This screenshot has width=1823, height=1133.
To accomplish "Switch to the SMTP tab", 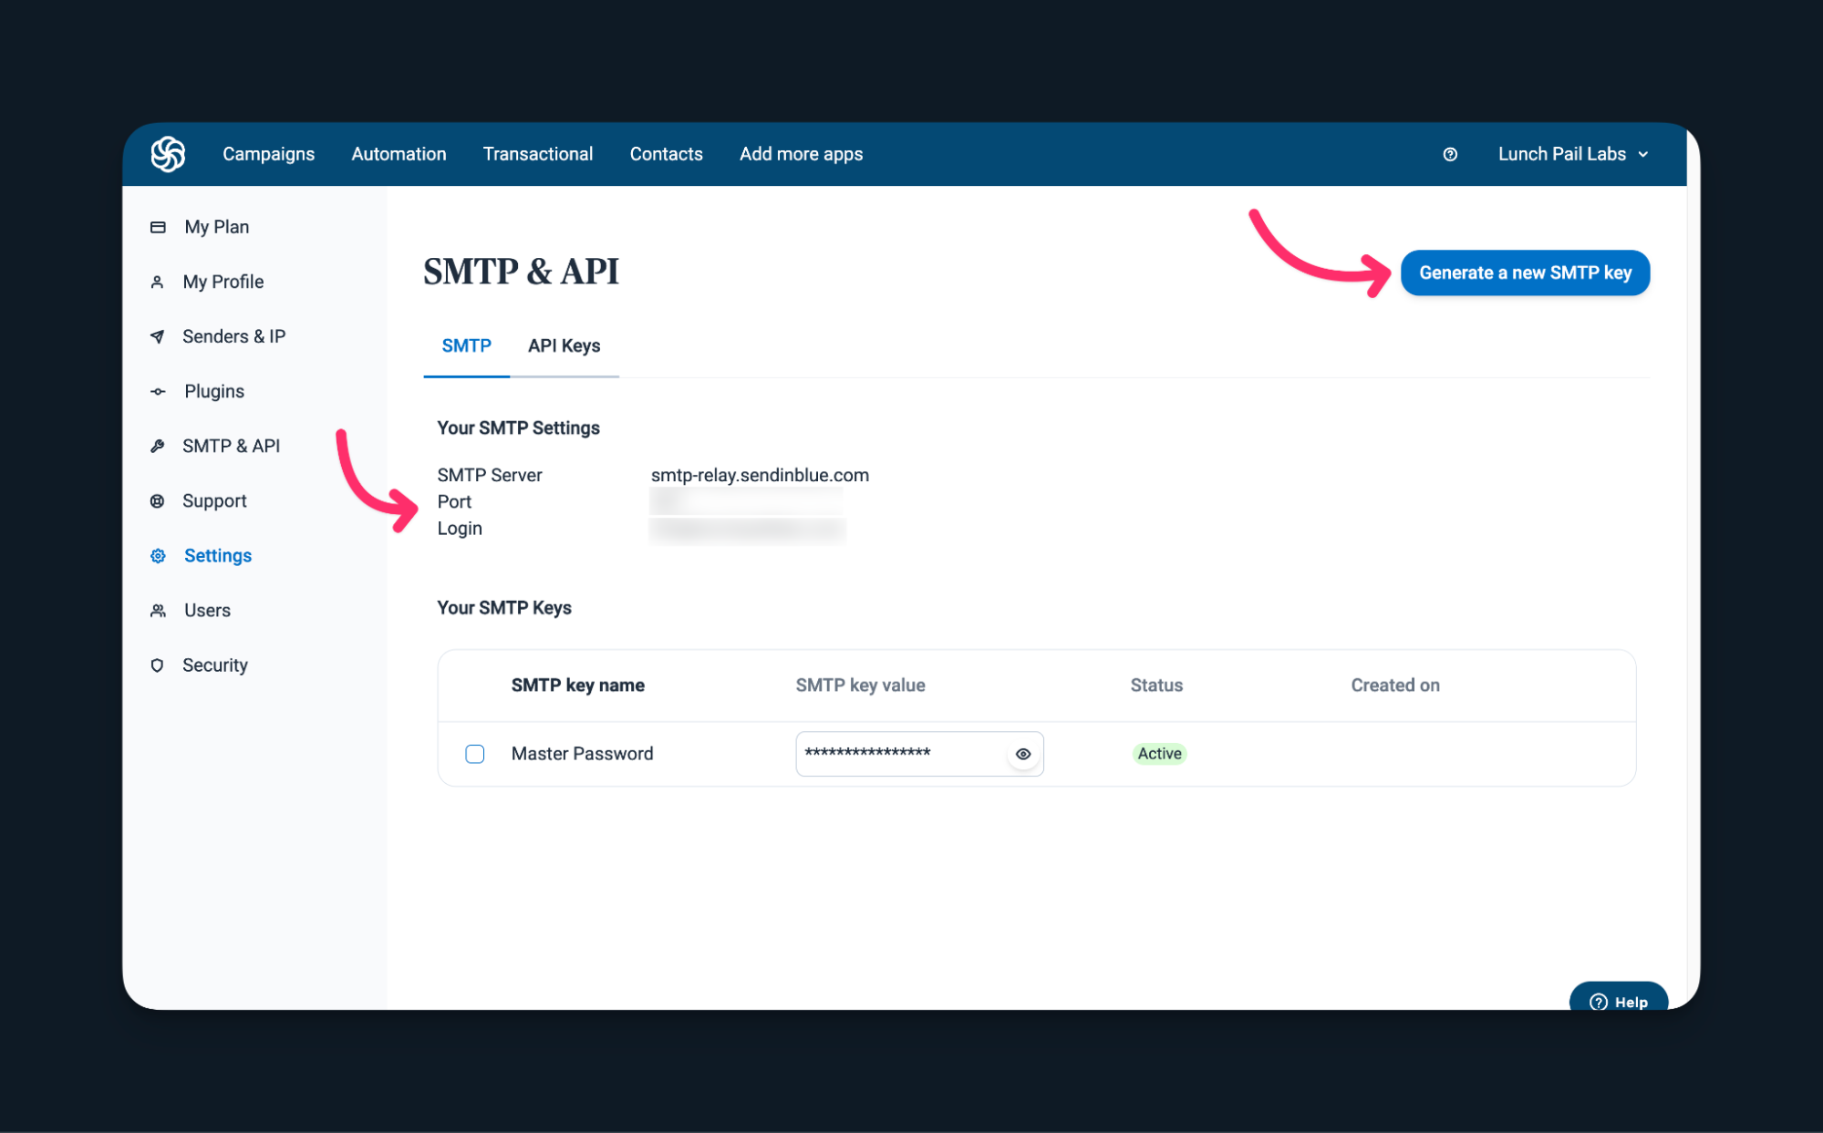I will [x=466, y=345].
